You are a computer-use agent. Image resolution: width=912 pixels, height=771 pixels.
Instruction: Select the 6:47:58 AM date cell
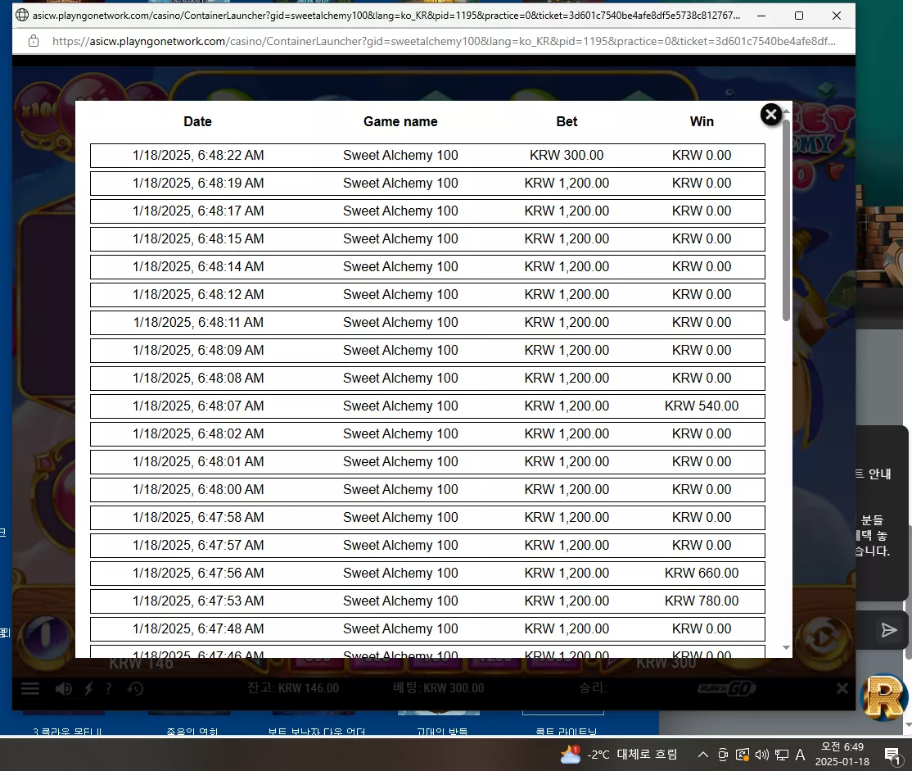[x=198, y=518]
